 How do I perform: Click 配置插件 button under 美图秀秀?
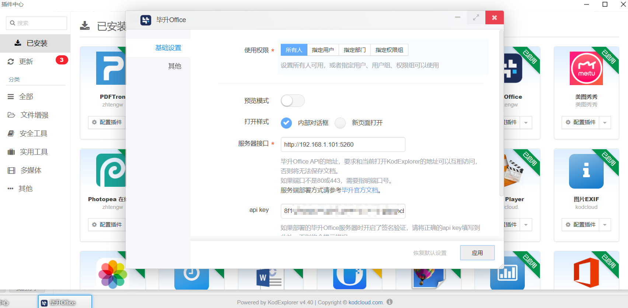coord(580,122)
